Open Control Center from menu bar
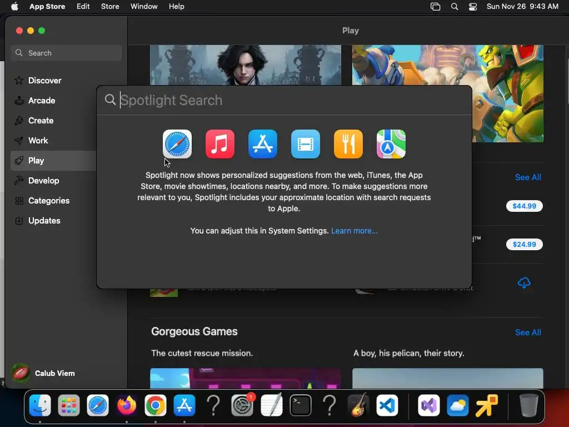 pos(473,7)
